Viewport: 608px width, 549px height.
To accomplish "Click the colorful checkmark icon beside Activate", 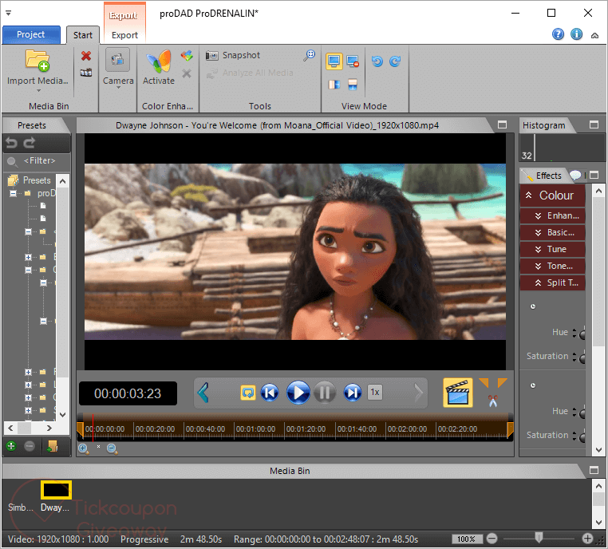I will coord(187,56).
